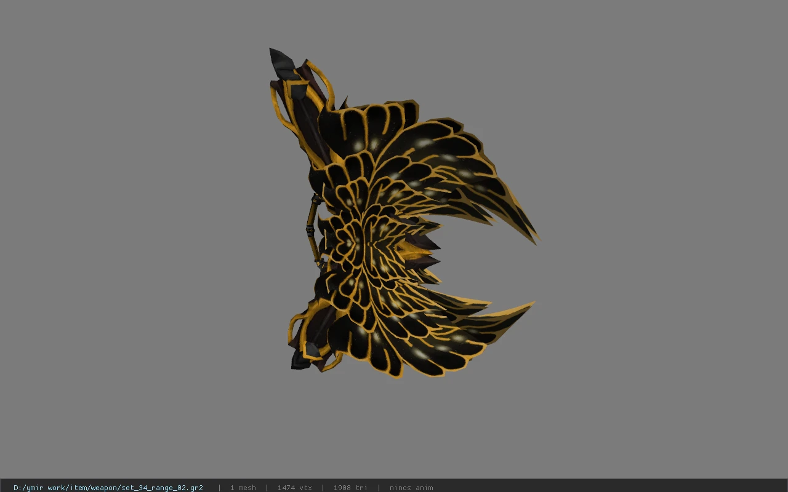Click the 'nincs anim' status entry
Viewport: 788px width, 492px height.
pyautogui.click(x=411, y=488)
